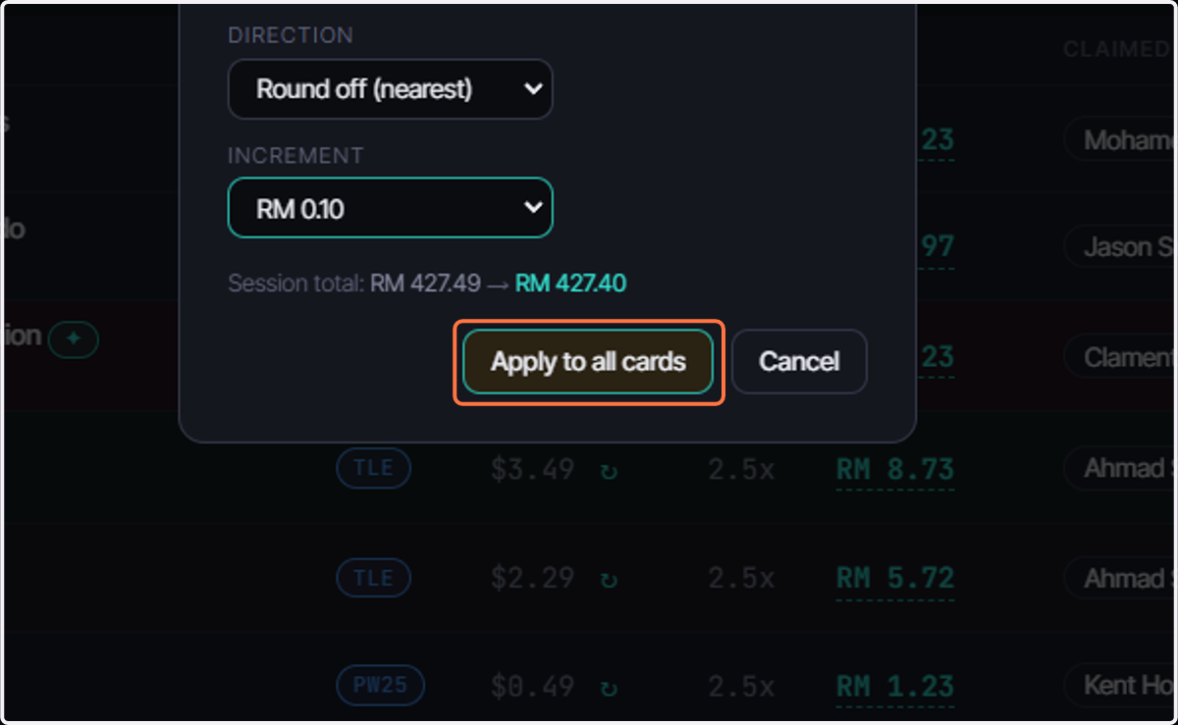Click the sparkle badge icon in highlighted row

(x=74, y=339)
